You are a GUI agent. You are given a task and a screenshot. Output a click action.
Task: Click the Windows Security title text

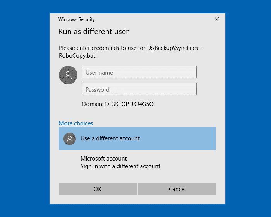tap(77, 19)
